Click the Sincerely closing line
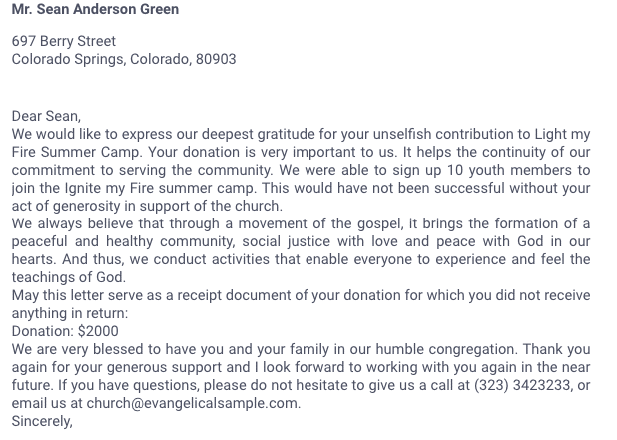The image size is (617, 440). tap(42, 421)
